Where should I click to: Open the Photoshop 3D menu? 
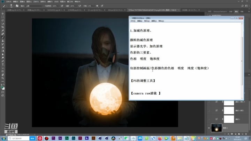tap(56, 2)
